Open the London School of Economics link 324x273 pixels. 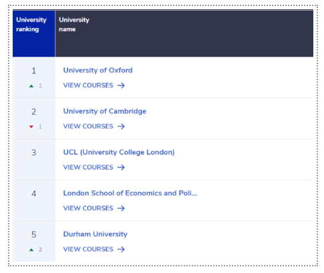click(130, 193)
